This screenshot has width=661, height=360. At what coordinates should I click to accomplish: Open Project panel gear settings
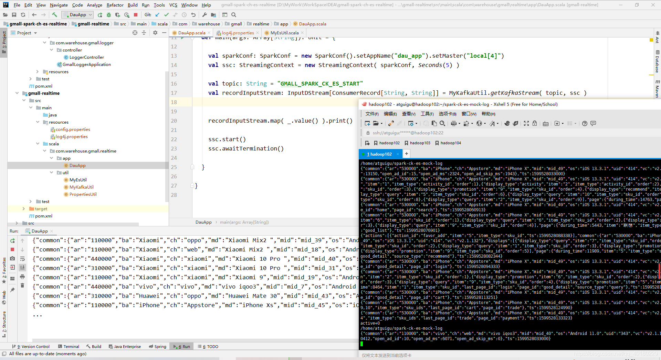155,33
